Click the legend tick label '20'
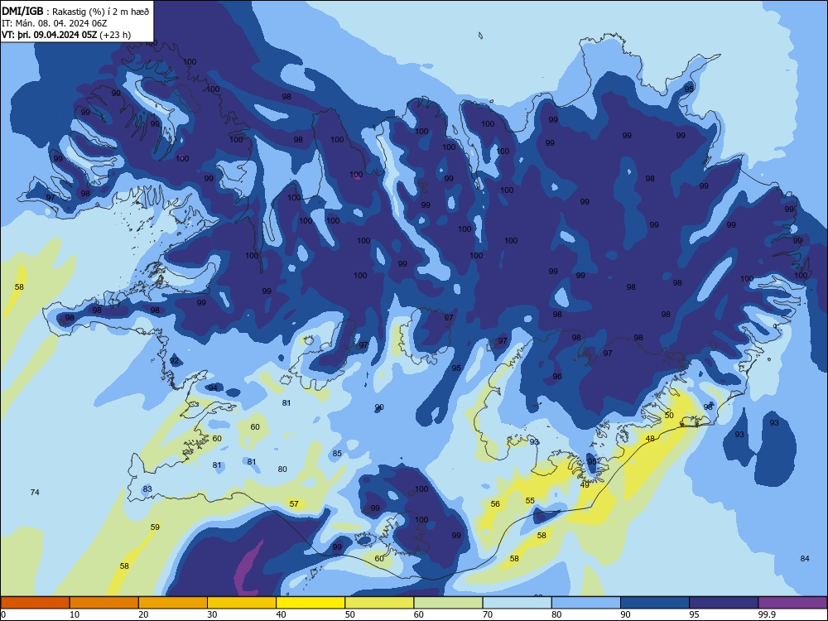The height and width of the screenshot is (621, 828). coord(143,614)
